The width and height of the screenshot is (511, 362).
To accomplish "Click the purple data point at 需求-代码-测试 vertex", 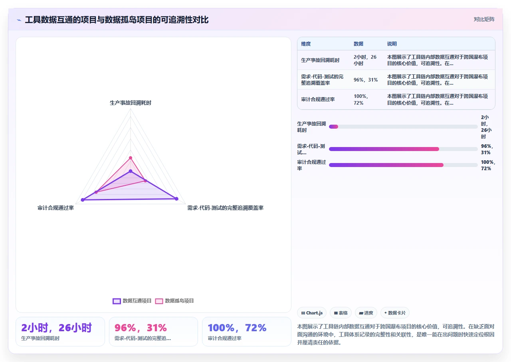I will click(x=176, y=198).
